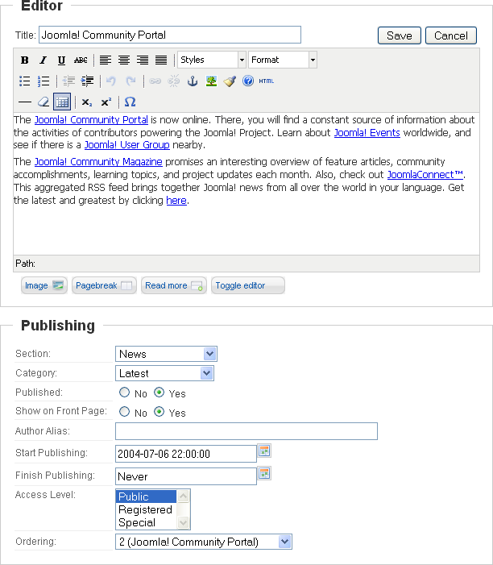Set Show on Front Page to No

pos(124,412)
